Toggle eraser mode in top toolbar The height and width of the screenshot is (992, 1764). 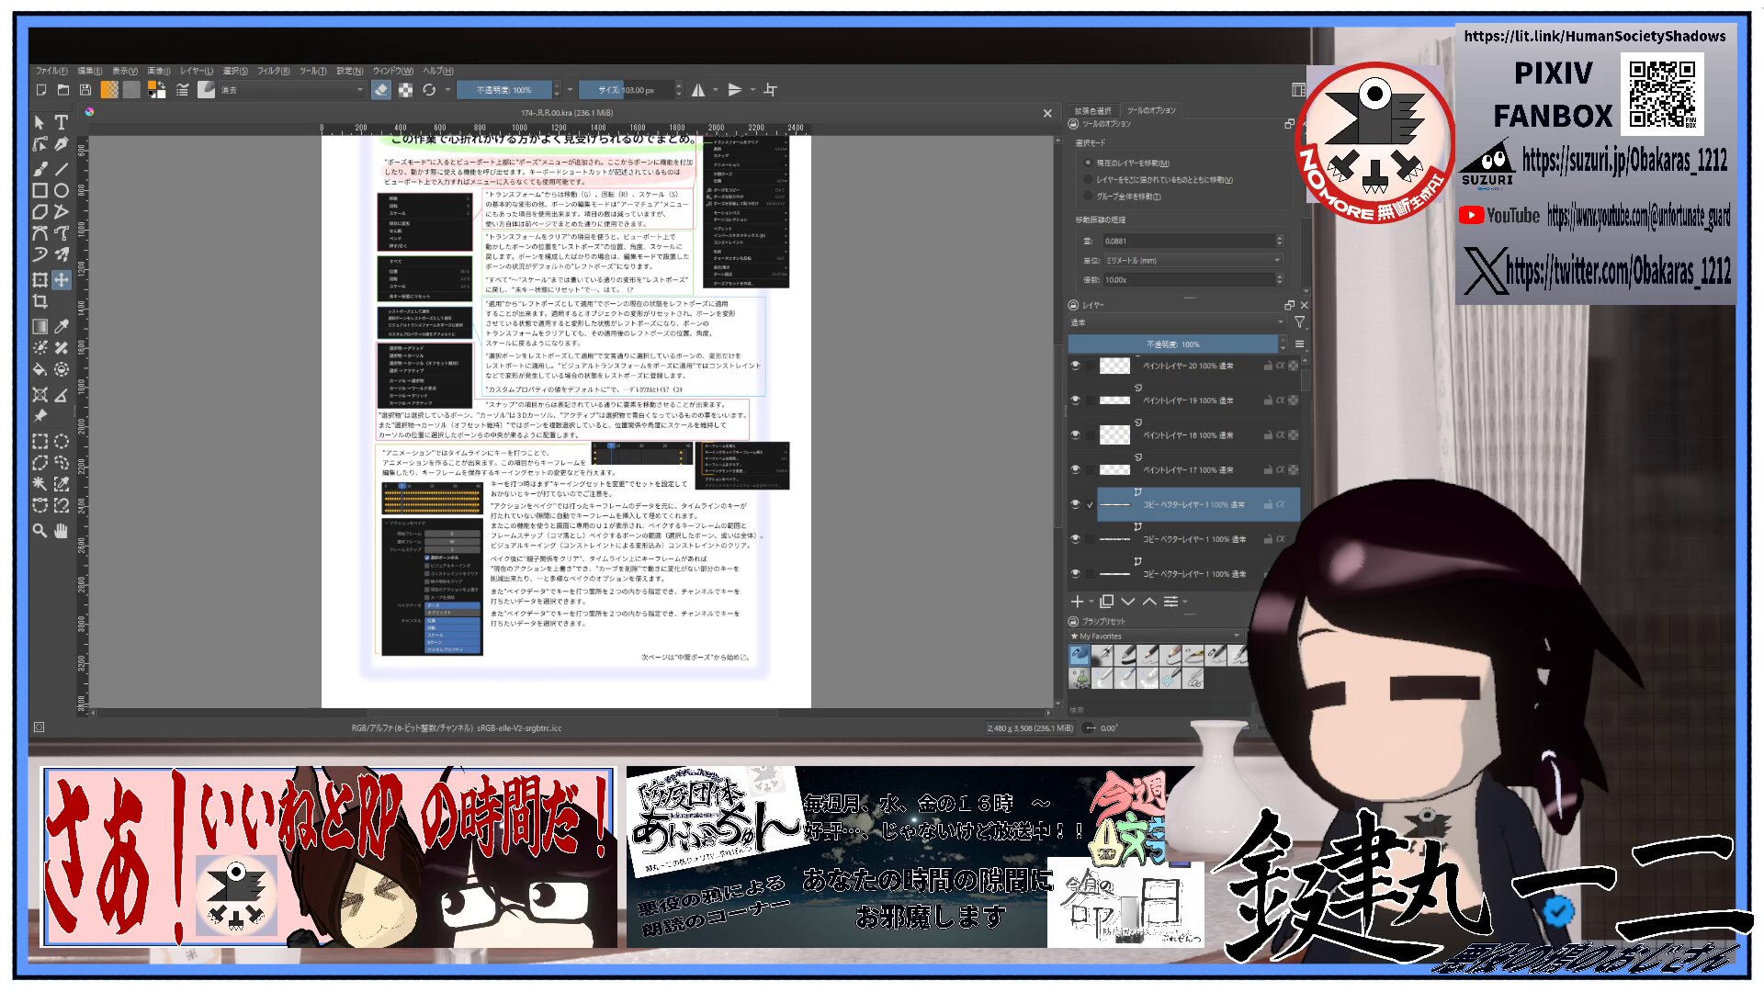point(381,90)
